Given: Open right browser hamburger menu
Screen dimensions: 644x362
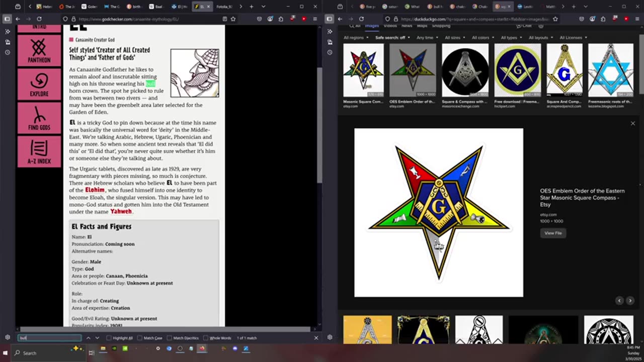Looking at the screenshot, I should coord(637,19).
